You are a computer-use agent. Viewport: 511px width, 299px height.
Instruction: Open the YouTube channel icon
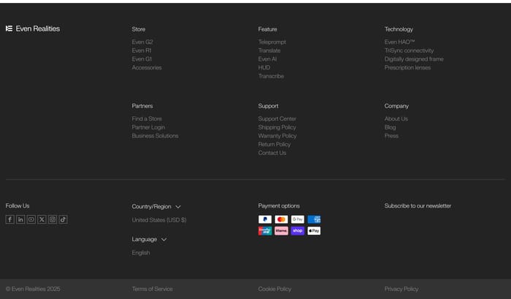(x=31, y=219)
